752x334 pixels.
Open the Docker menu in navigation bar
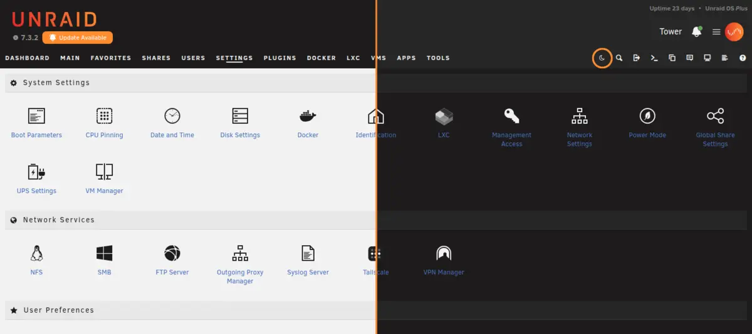(321, 58)
